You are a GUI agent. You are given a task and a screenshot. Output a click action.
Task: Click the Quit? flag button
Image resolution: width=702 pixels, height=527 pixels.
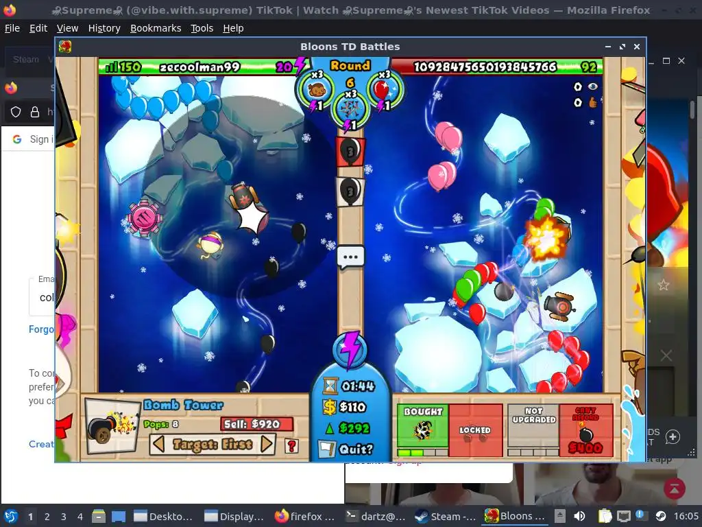pyautogui.click(x=346, y=449)
